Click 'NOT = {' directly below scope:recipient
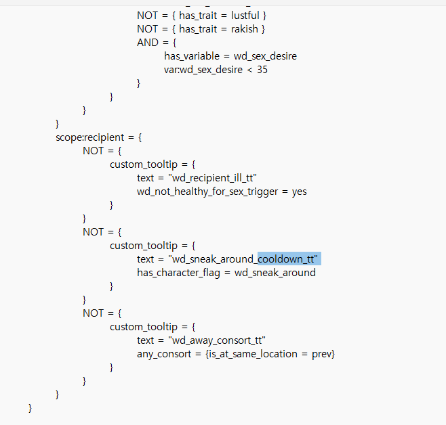Screen dimensions: 446x425 click(x=102, y=151)
